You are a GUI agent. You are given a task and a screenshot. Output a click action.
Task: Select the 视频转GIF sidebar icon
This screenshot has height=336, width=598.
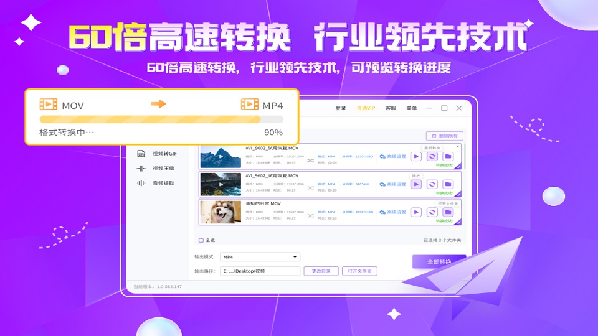click(x=141, y=154)
